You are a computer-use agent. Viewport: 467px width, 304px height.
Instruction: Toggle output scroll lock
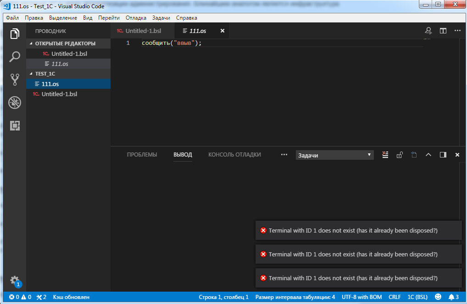pyautogui.click(x=400, y=155)
